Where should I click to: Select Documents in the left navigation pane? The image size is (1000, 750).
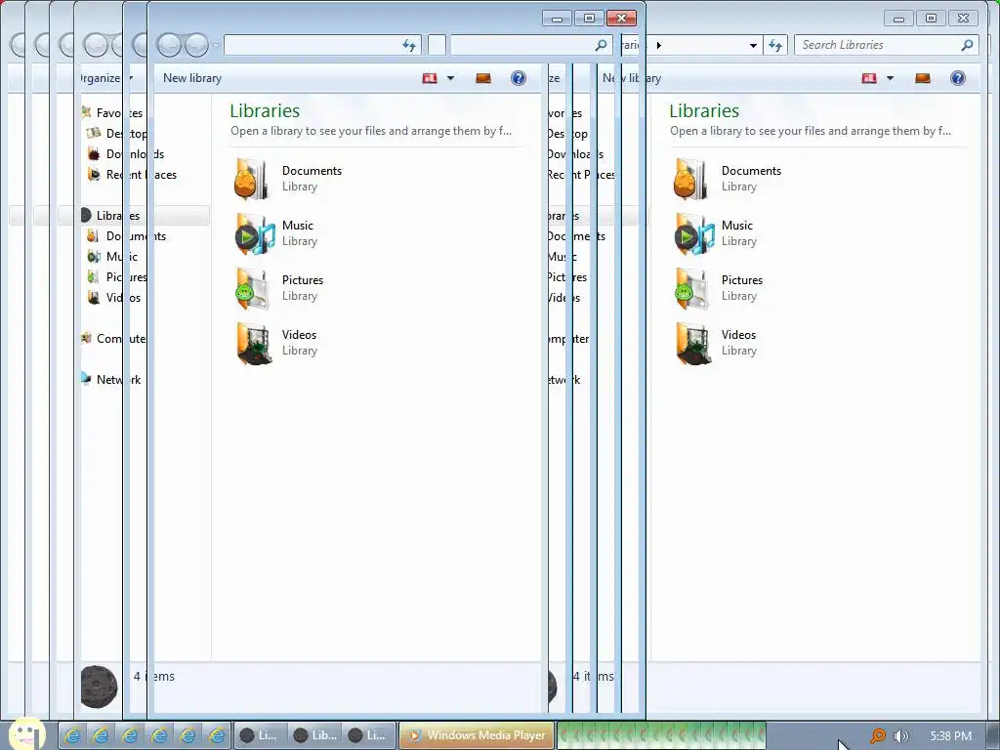click(127, 236)
